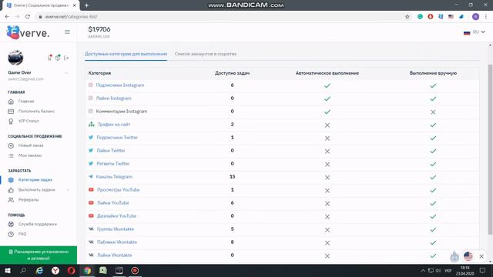Screen dimensions: 493x277
Task: Open Ретвиты Twitter category link
Action: coord(113,164)
